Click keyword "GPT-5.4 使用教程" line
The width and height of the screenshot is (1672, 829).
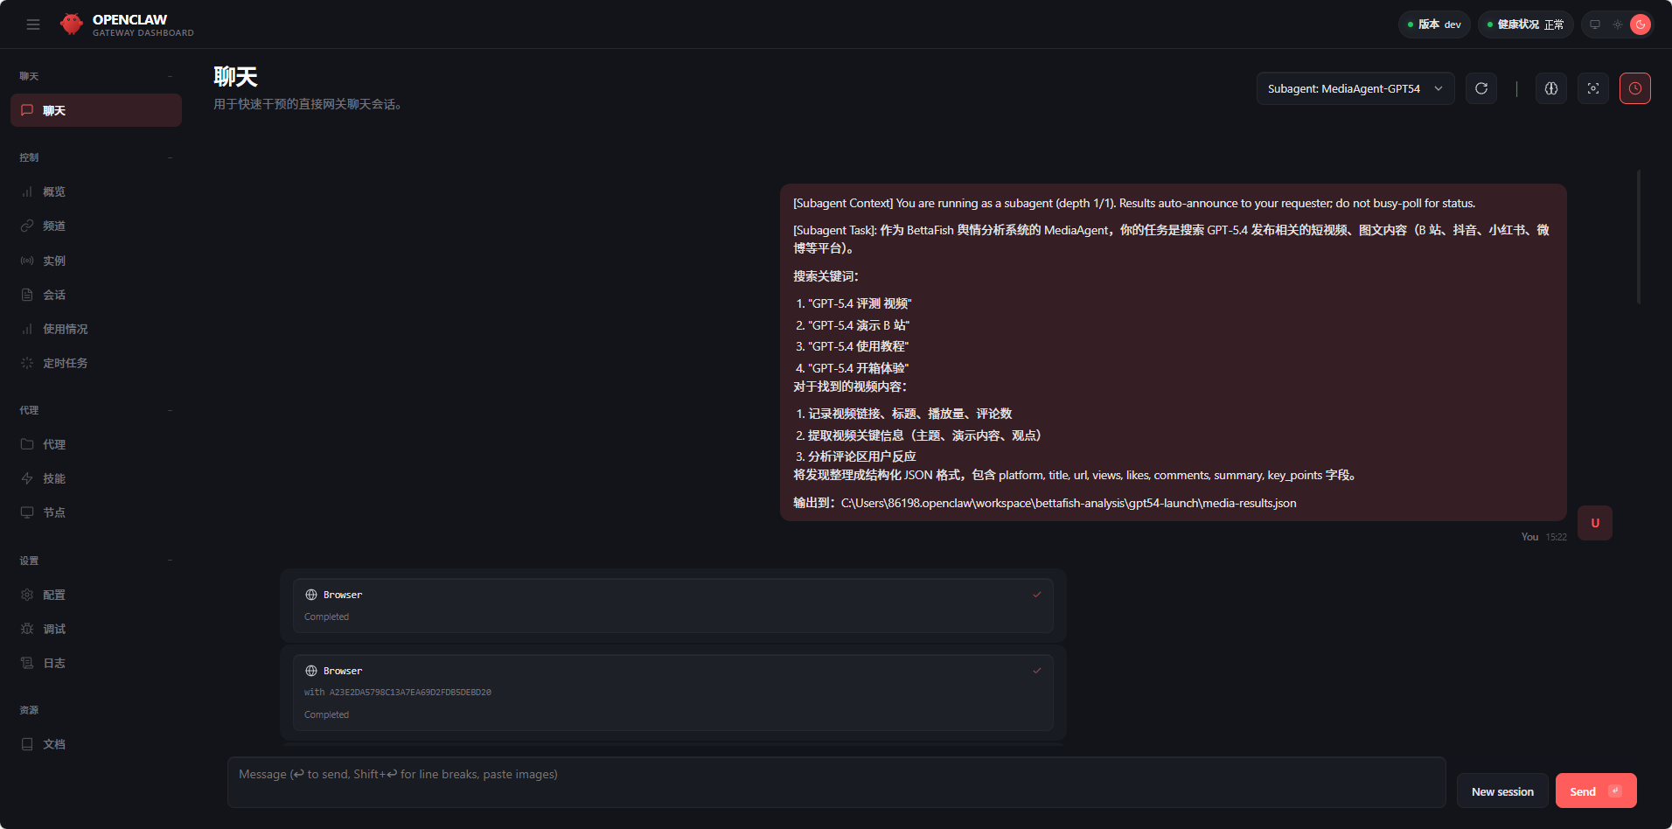coord(859,346)
